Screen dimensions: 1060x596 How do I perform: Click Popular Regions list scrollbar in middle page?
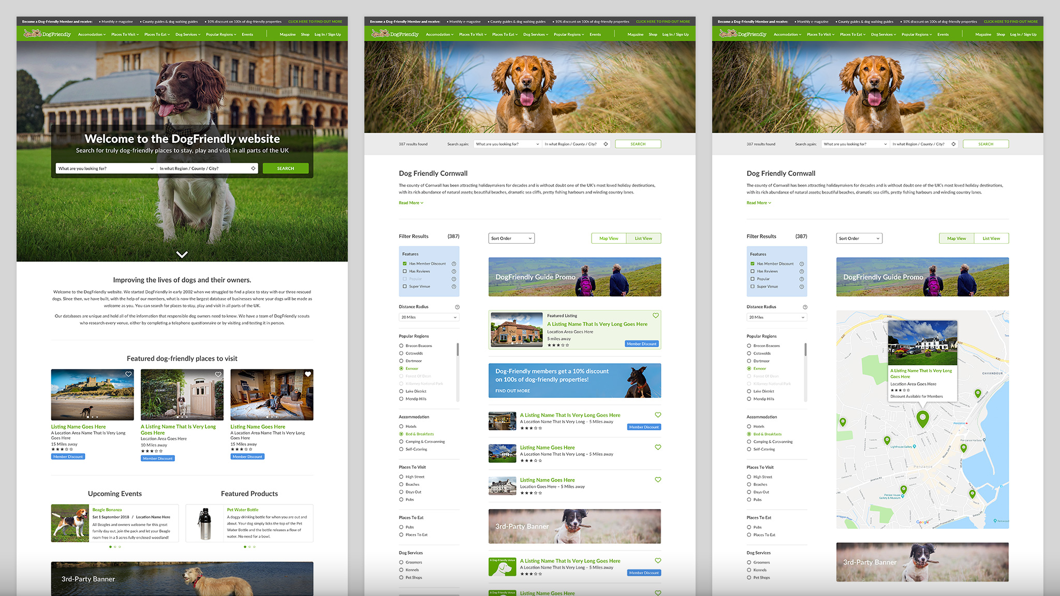point(458,350)
